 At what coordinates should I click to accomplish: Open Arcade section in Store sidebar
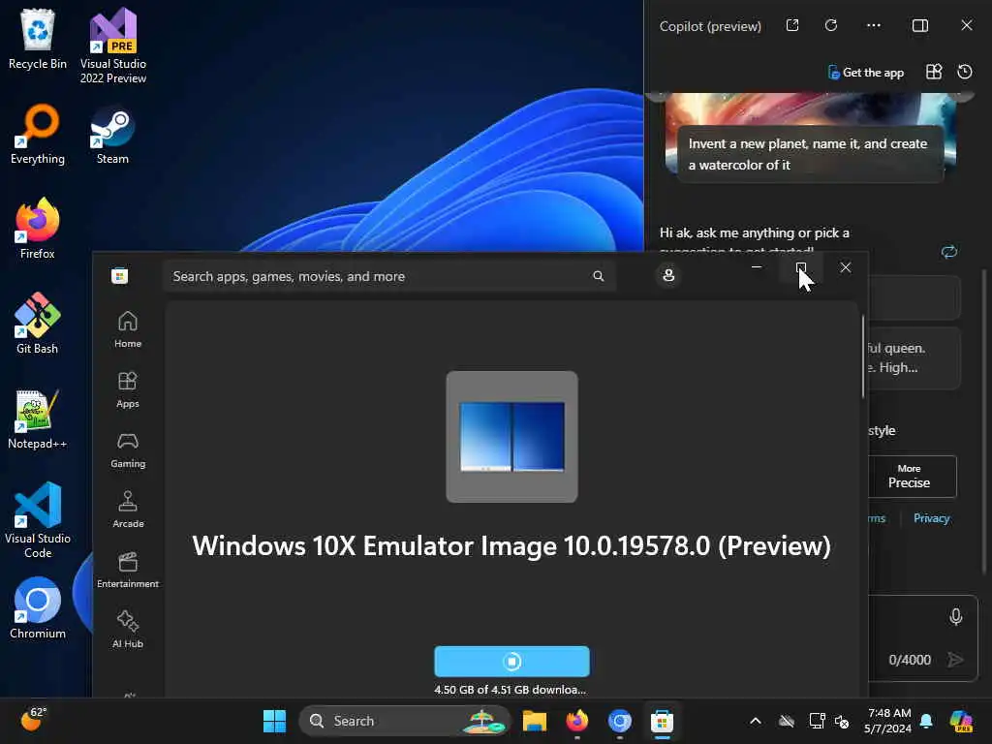[x=128, y=510]
